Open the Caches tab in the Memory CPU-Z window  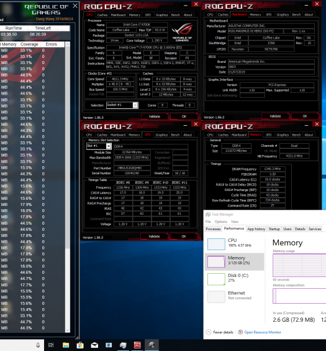coord(224,135)
